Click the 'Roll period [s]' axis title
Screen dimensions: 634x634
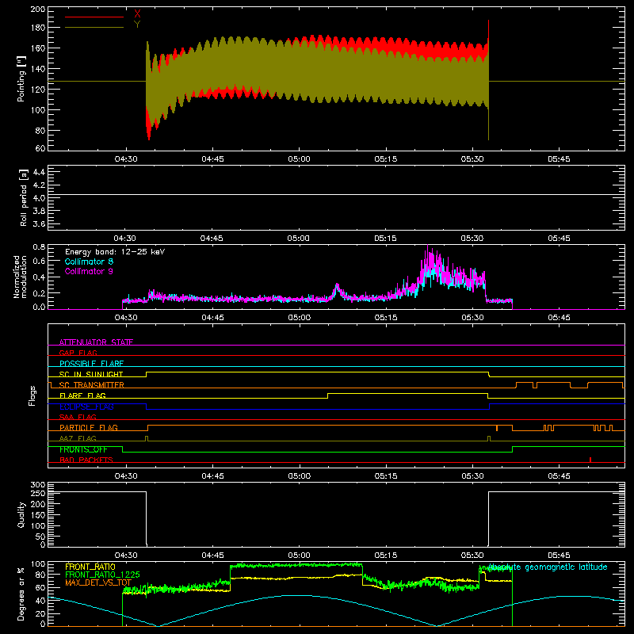point(23,197)
